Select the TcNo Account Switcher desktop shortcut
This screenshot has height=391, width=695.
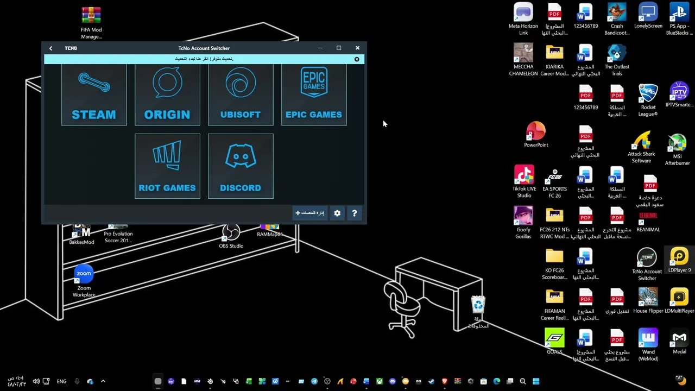[647, 265]
